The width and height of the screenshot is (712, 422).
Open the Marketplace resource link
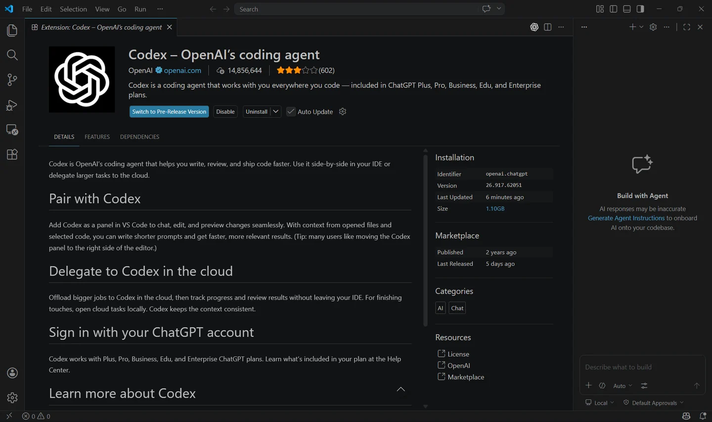click(x=466, y=377)
